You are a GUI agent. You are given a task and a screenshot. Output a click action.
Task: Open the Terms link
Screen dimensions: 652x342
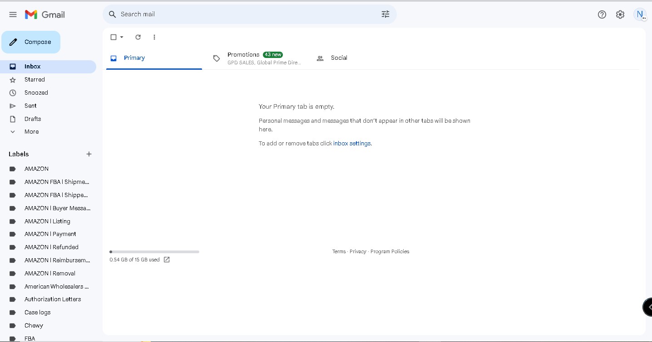(339, 251)
